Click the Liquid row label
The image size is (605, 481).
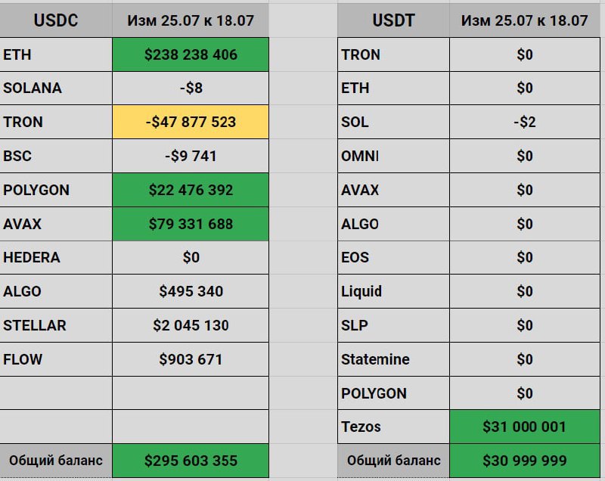coord(361,291)
